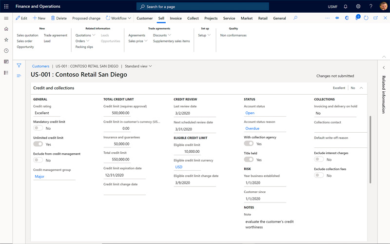
Task: Expand the Sales price dropdown
Action: click(x=138, y=41)
